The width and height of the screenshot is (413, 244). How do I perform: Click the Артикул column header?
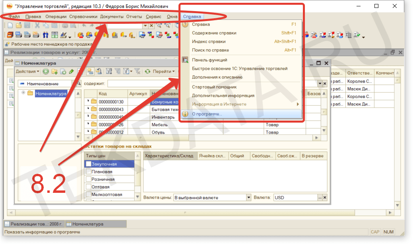click(139, 94)
